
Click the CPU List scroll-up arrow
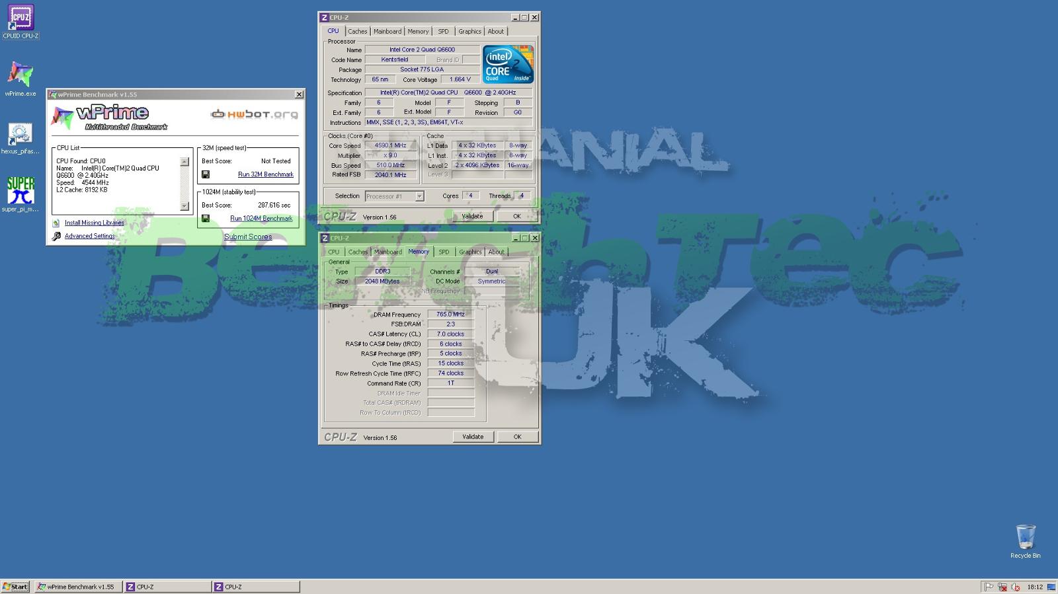tap(184, 162)
